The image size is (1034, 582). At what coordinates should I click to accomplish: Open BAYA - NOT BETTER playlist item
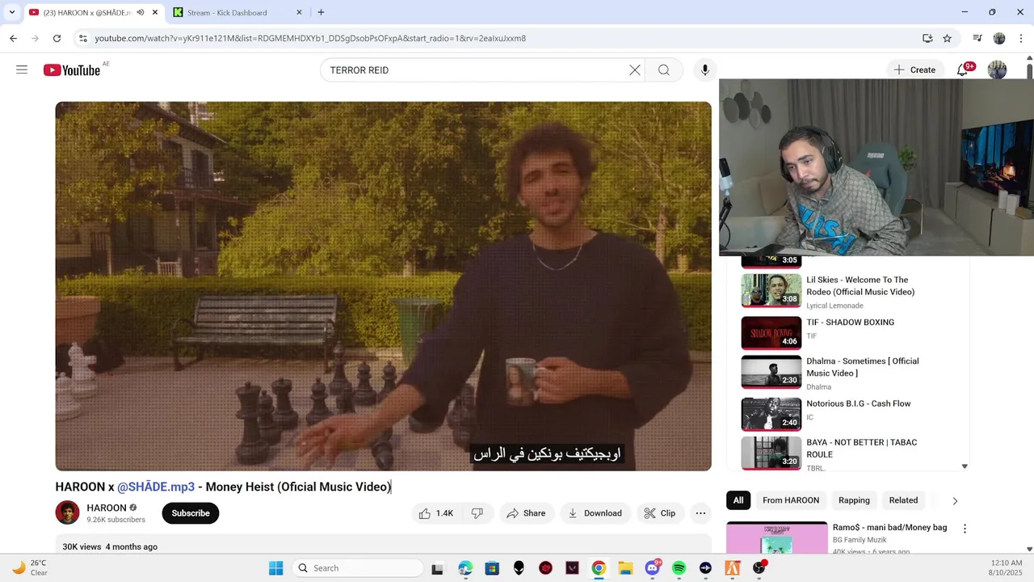[x=847, y=453]
